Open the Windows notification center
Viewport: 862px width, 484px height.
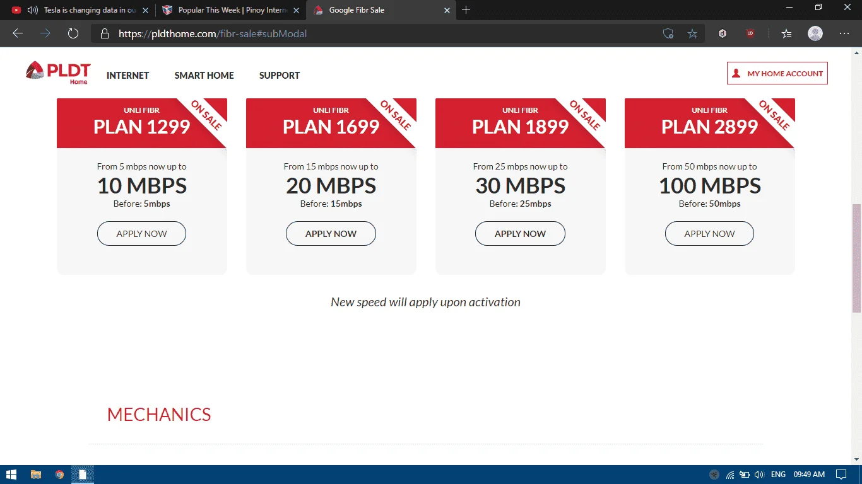pyautogui.click(x=841, y=475)
